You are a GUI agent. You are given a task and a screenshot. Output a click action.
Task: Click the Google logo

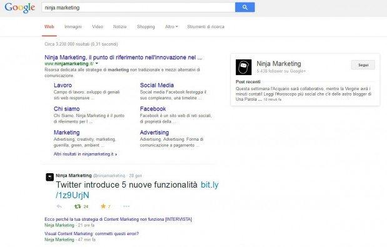(20, 8)
